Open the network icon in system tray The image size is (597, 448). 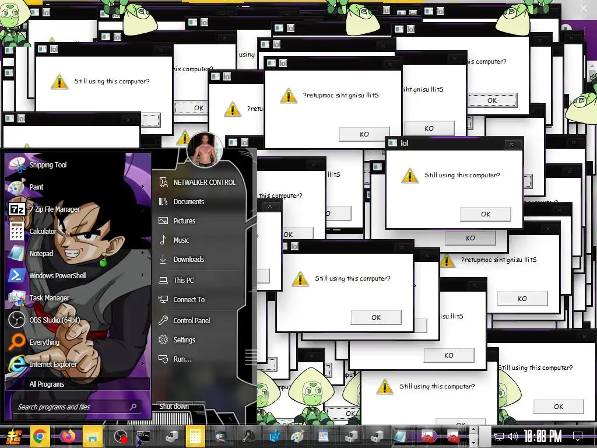click(x=499, y=436)
